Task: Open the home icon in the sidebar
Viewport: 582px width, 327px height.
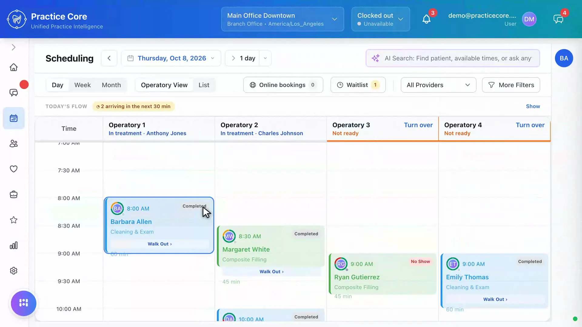Action: pyautogui.click(x=14, y=67)
